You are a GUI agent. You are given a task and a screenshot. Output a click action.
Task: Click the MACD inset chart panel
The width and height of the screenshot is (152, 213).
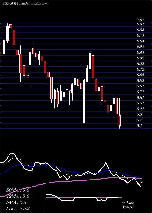(84, 198)
